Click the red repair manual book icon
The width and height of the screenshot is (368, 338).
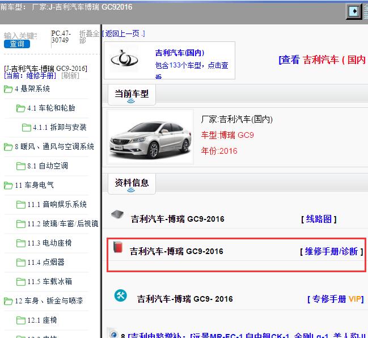[118, 247]
